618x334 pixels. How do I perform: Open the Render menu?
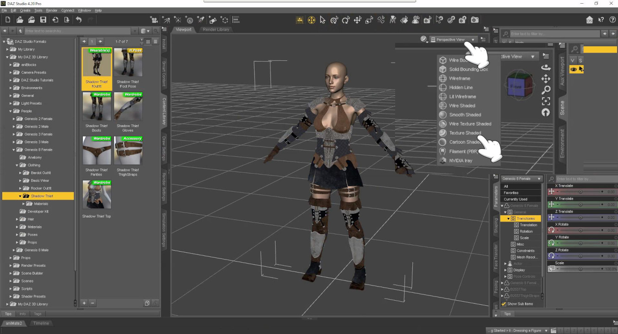[x=52, y=10]
